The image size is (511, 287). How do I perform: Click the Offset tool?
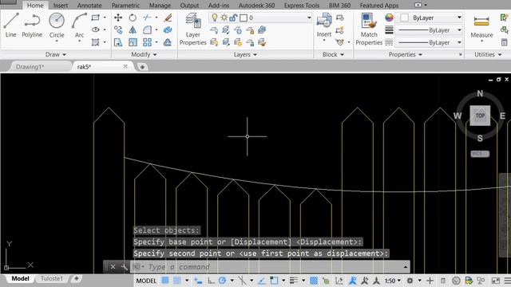pos(168,42)
